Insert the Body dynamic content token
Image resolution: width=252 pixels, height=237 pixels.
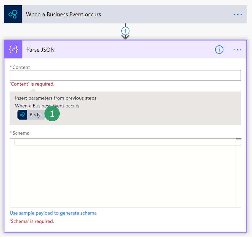point(31,115)
